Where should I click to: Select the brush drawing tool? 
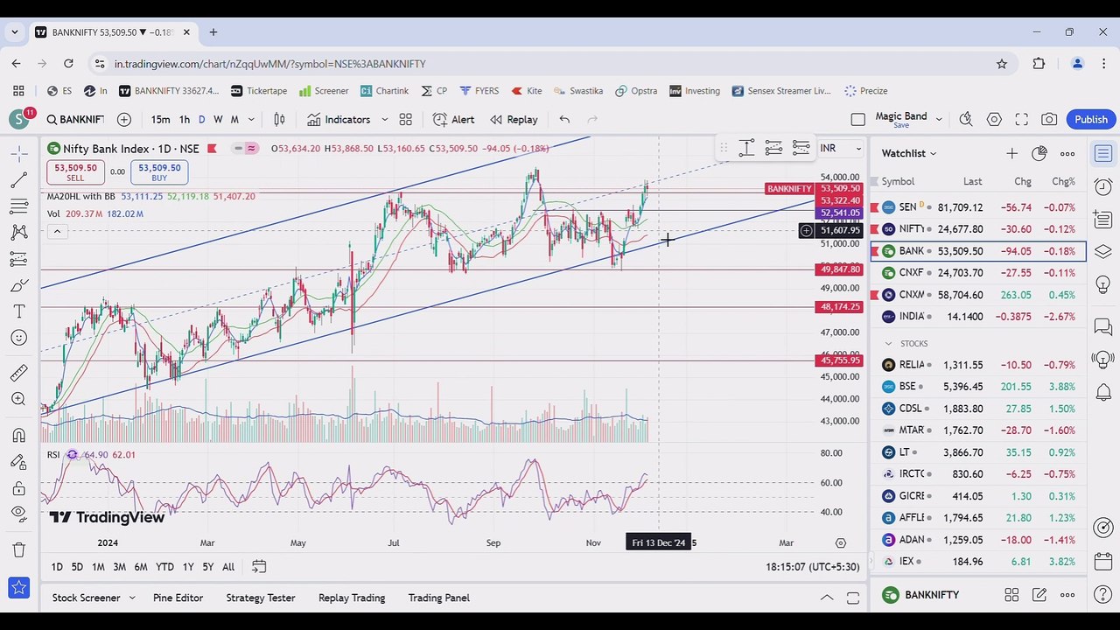point(18,285)
